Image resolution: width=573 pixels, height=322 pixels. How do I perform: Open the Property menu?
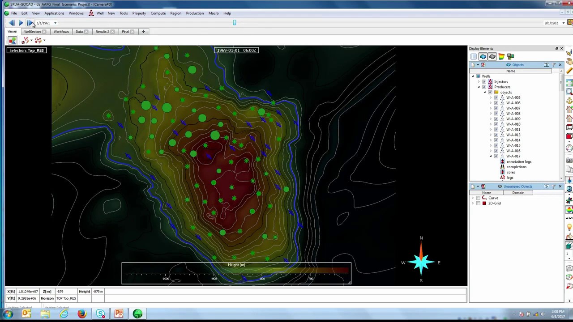(139, 13)
